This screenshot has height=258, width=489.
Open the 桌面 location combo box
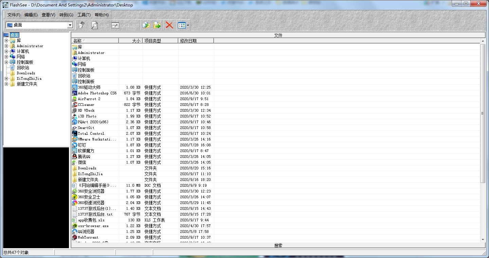[70, 25]
